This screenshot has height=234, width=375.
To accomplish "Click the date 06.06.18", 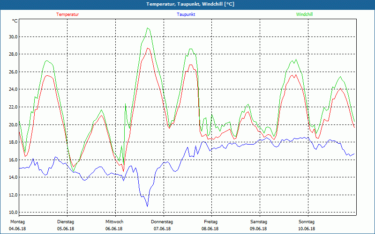I will coord(114,229).
